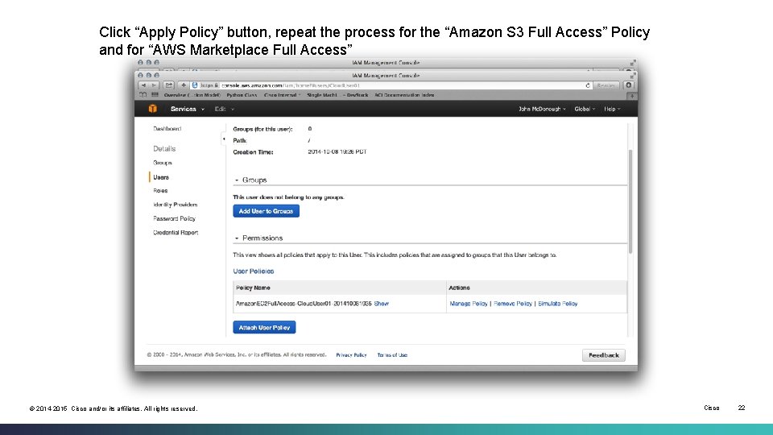Click the plus add-bookmark button
This screenshot has height=435, width=773.
pos(184,85)
